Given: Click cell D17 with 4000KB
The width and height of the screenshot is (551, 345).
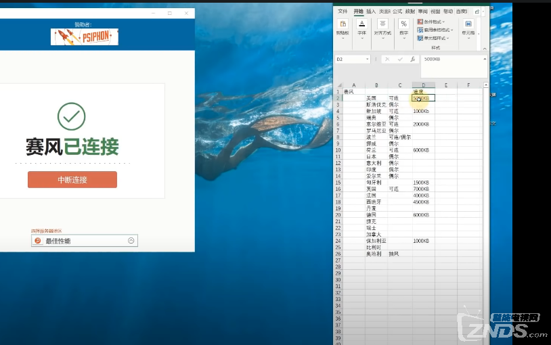Looking at the screenshot, I should [424, 195].
